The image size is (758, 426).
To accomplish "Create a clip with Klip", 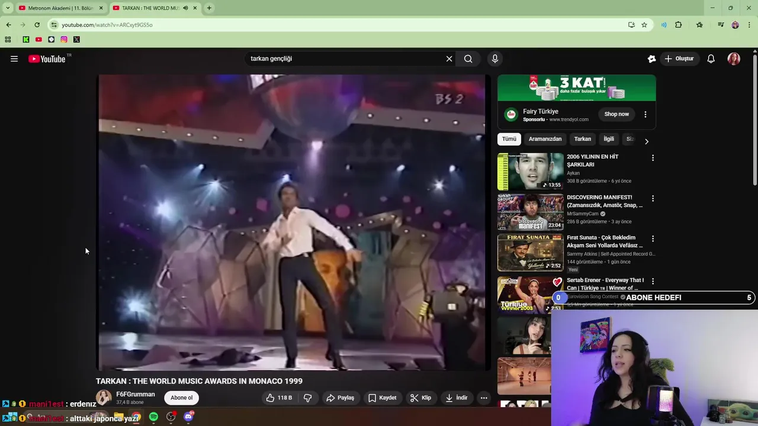I will [x=421, y=398].
